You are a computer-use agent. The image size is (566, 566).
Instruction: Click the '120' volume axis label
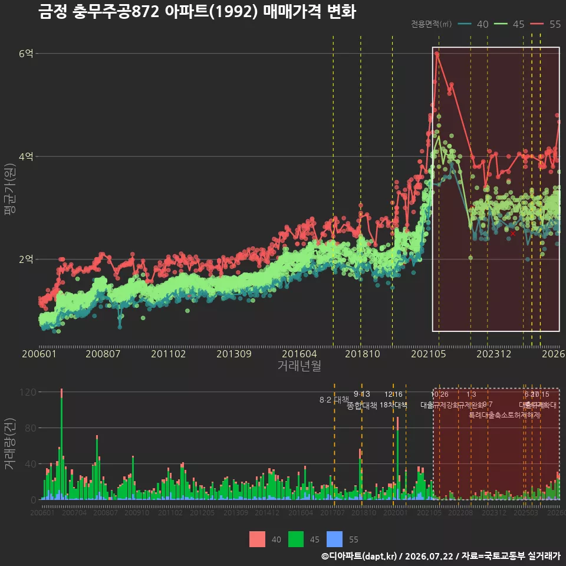tap(28, 392)
